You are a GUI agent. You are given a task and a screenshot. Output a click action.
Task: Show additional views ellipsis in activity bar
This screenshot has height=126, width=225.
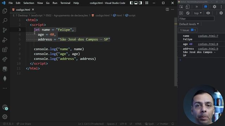click(x=5, y=88)
